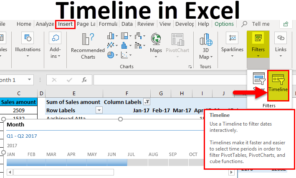Expand the pie chart dropdown arrow
This screenshot has height=178, width=296.
pos(116,55)
